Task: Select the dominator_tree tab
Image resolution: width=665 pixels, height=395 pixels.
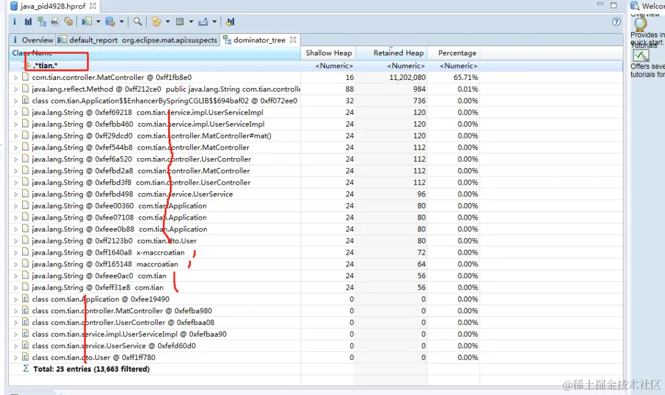Action: point(259,40)
